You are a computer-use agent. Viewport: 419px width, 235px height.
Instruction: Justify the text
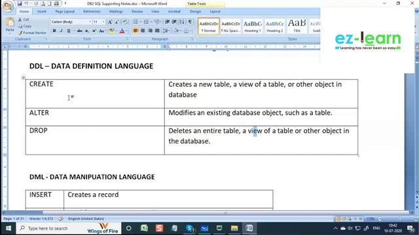point(157,31)
